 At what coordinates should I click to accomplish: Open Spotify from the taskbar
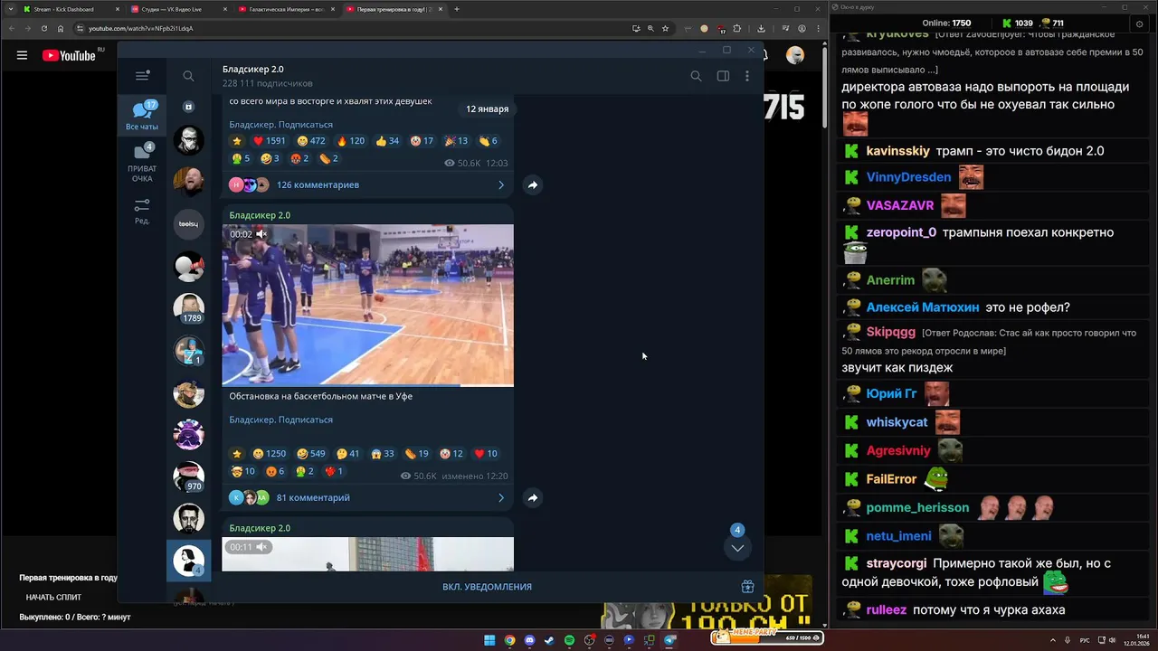coord(569,640)
